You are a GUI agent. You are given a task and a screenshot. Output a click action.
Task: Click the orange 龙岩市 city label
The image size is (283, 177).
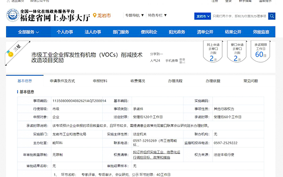coord(104,16)
